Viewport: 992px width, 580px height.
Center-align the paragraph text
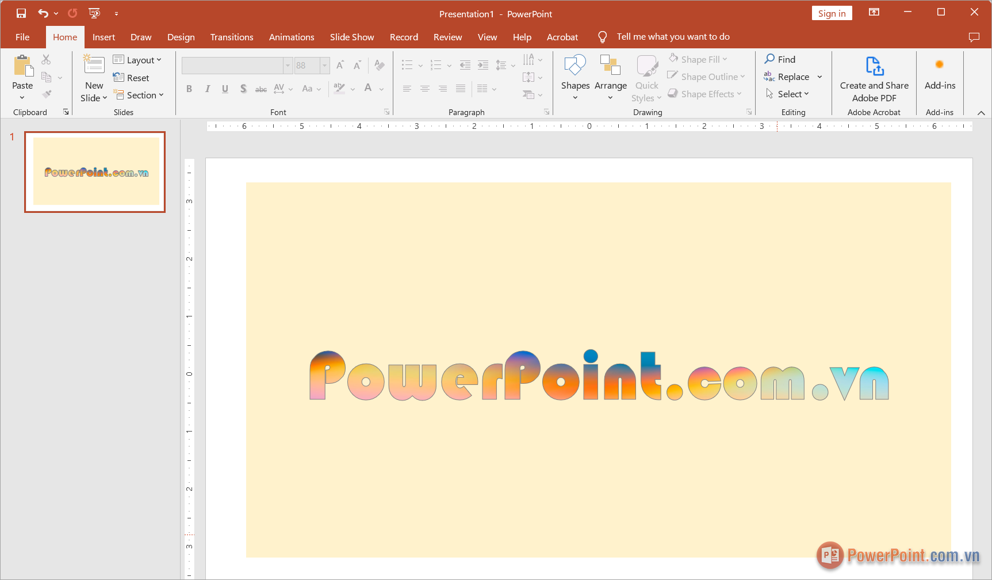pyautogui.click(x=425, y=89)
